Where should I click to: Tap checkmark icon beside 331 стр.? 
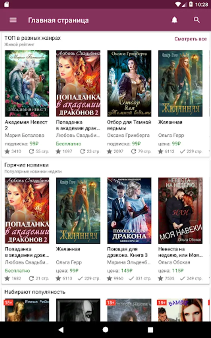point(131,279)
